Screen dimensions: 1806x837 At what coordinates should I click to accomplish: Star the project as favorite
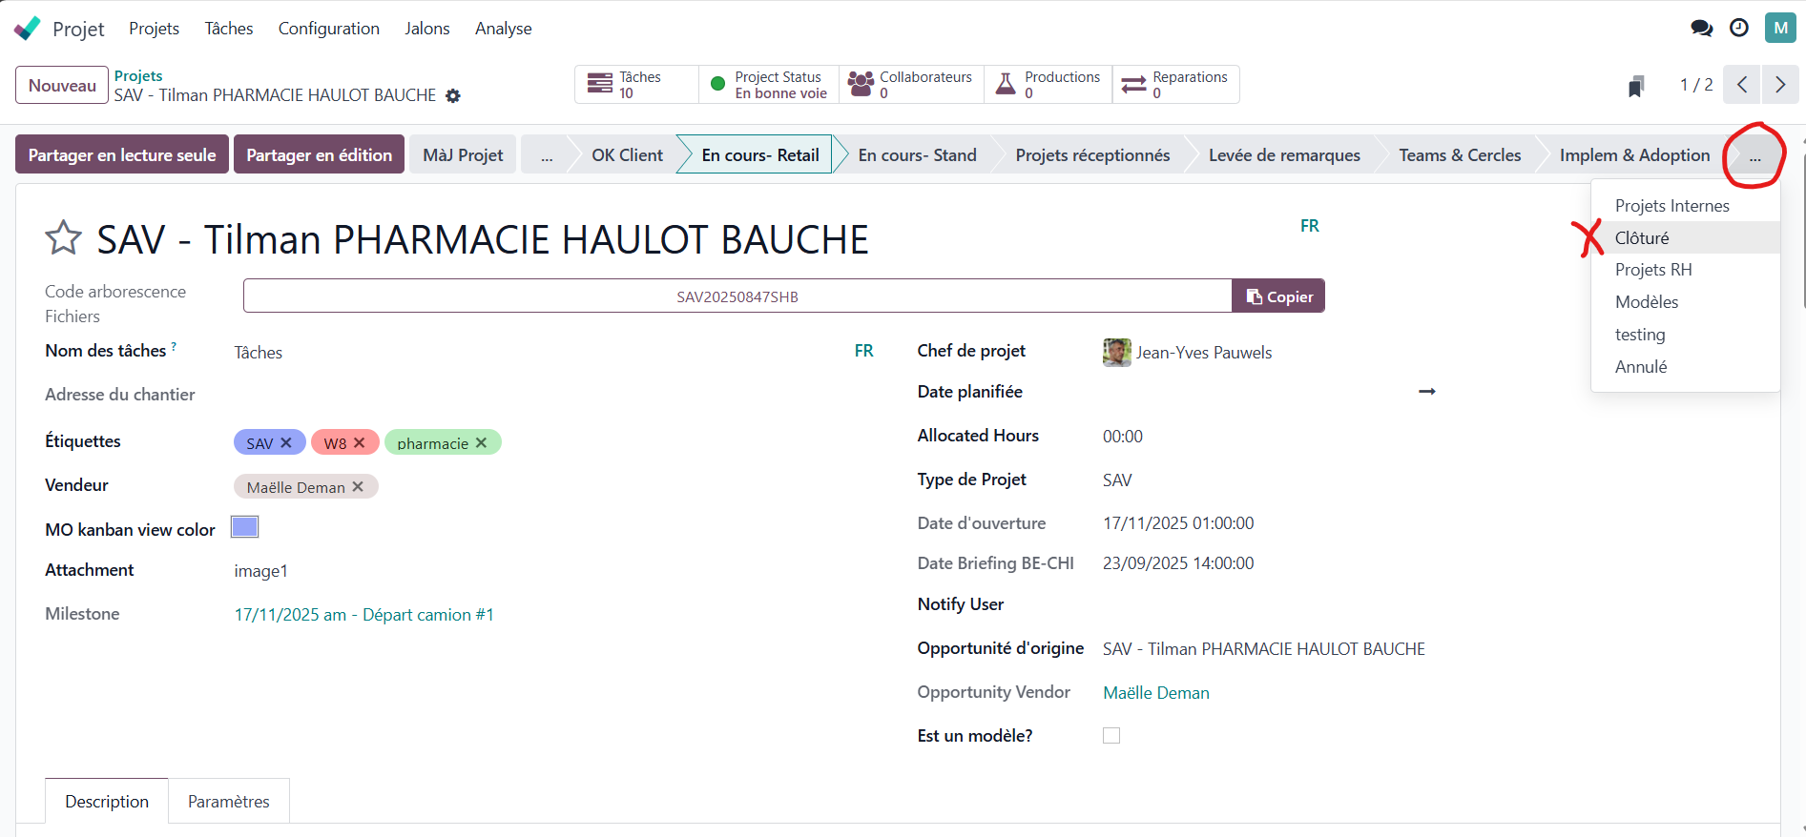(x=63, y=237)
